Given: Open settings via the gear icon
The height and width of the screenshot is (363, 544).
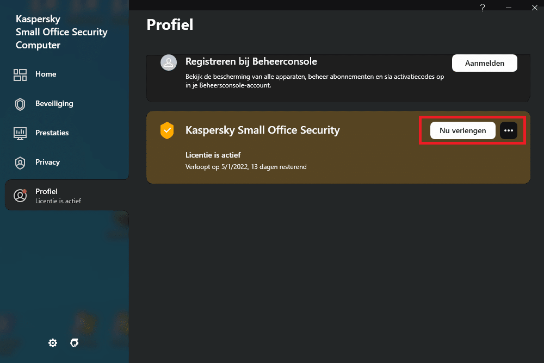Looking at the screenshot, I should (x=53, y=343).
